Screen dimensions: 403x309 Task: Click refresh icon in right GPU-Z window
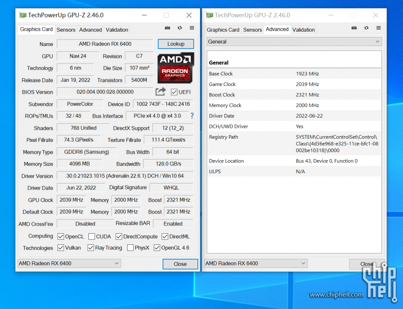point(366,28)
